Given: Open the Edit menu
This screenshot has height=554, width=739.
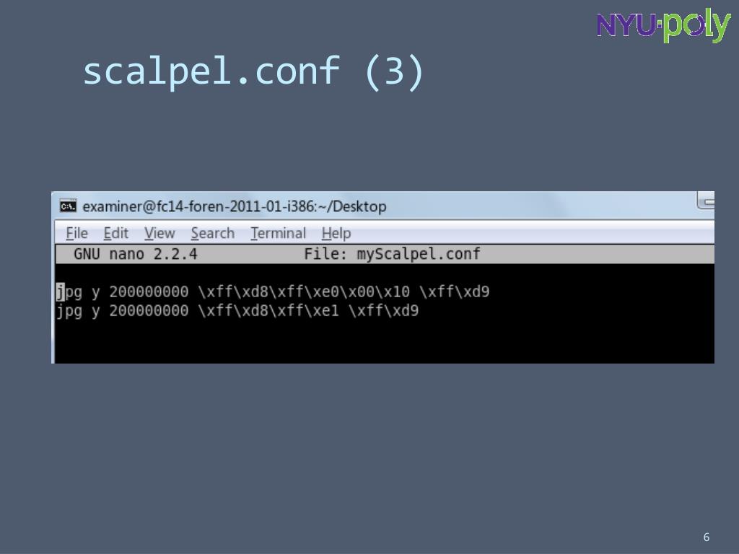Looking at the screenshot, I should click(116, 233).
